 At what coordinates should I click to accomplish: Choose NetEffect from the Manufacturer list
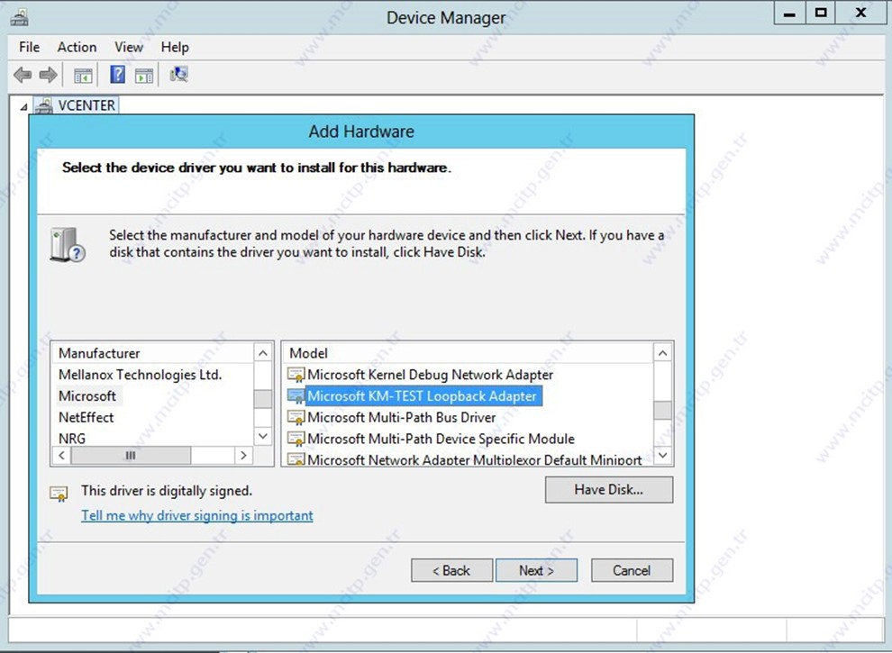click(x=86, y=418)
